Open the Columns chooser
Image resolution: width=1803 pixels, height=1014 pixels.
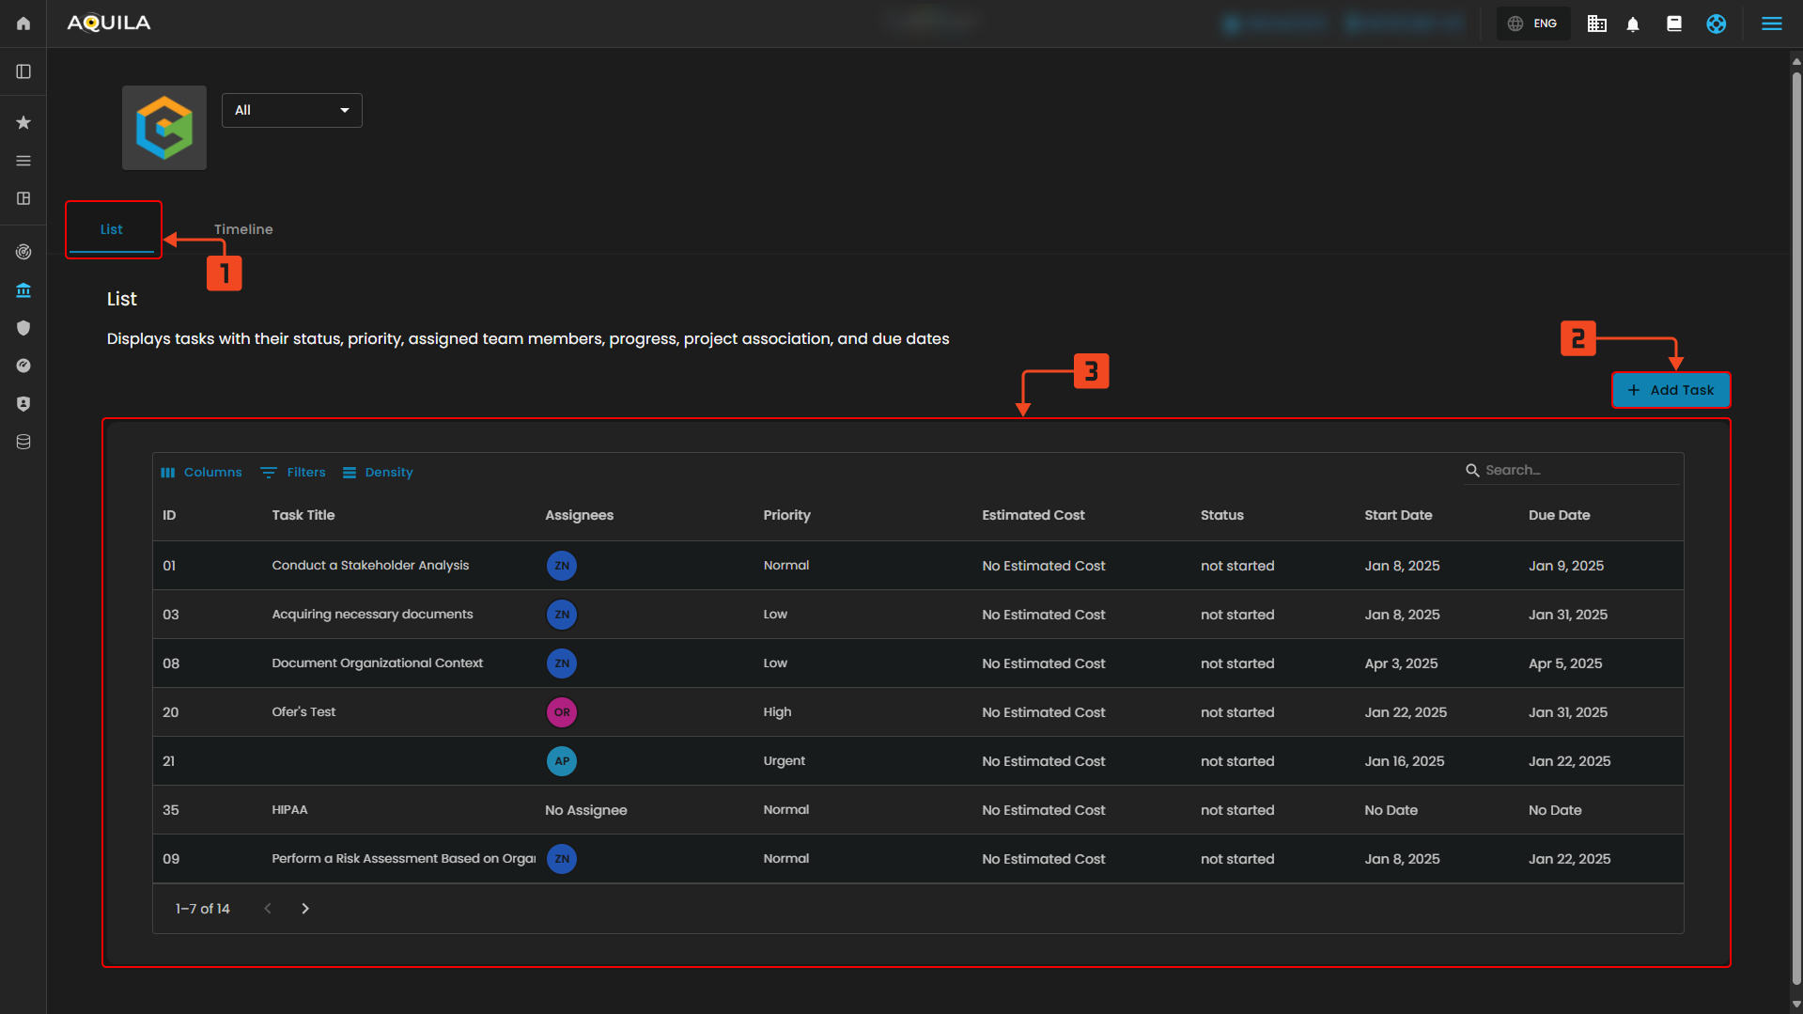coord(201,473)
